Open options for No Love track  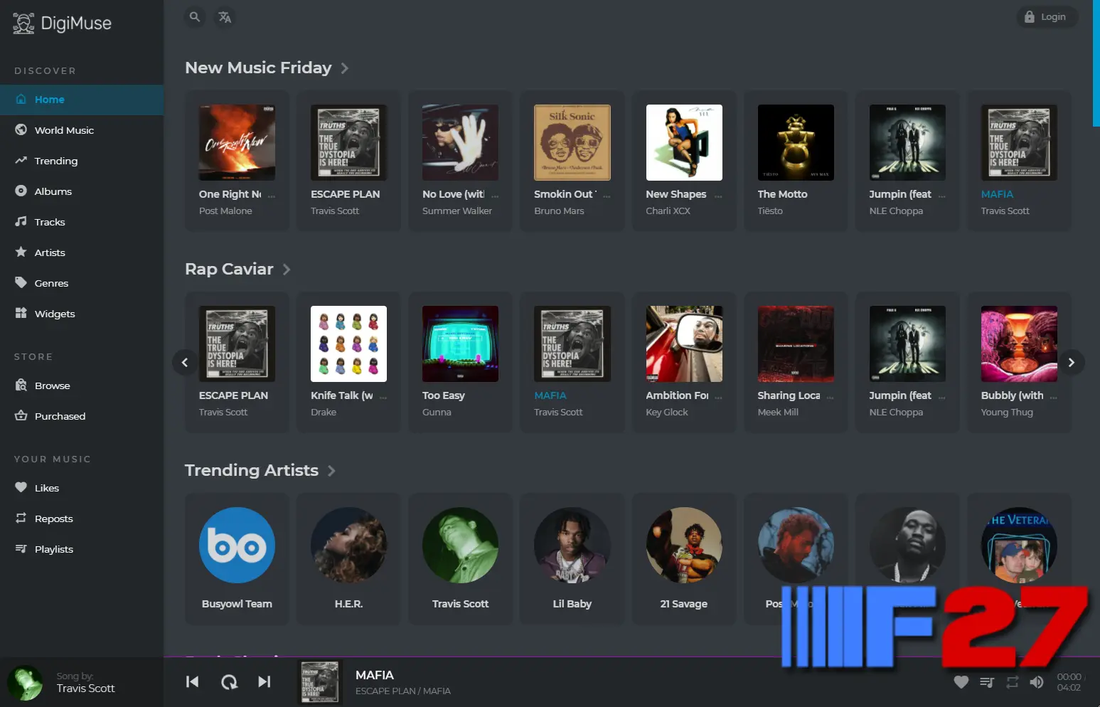495,196
